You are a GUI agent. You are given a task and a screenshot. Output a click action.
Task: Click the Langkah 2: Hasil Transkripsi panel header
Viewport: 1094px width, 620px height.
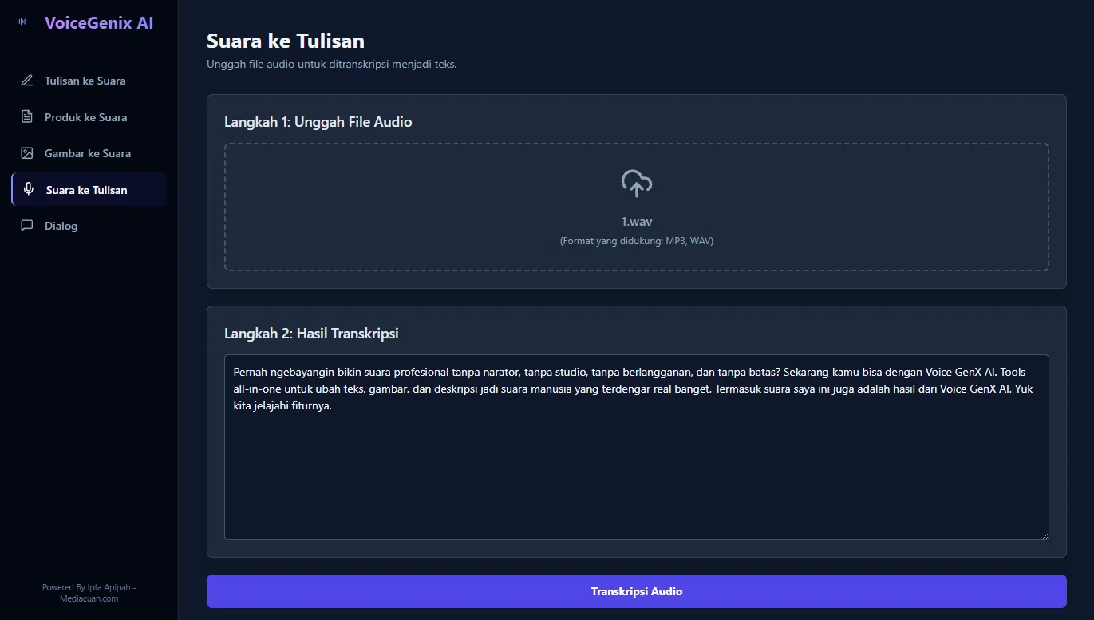click(x=312, y=333)
